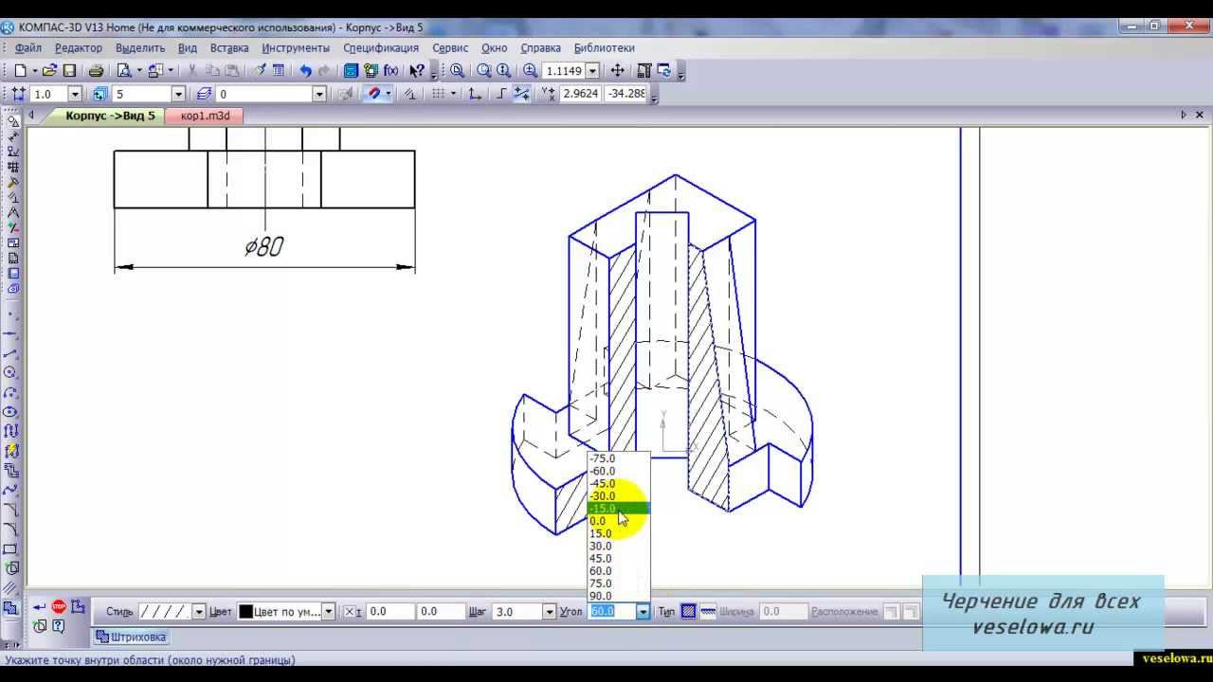Switch to the Корпус ->Вид 5 tab
The image size is (1213, 682).
pos(111,116)
